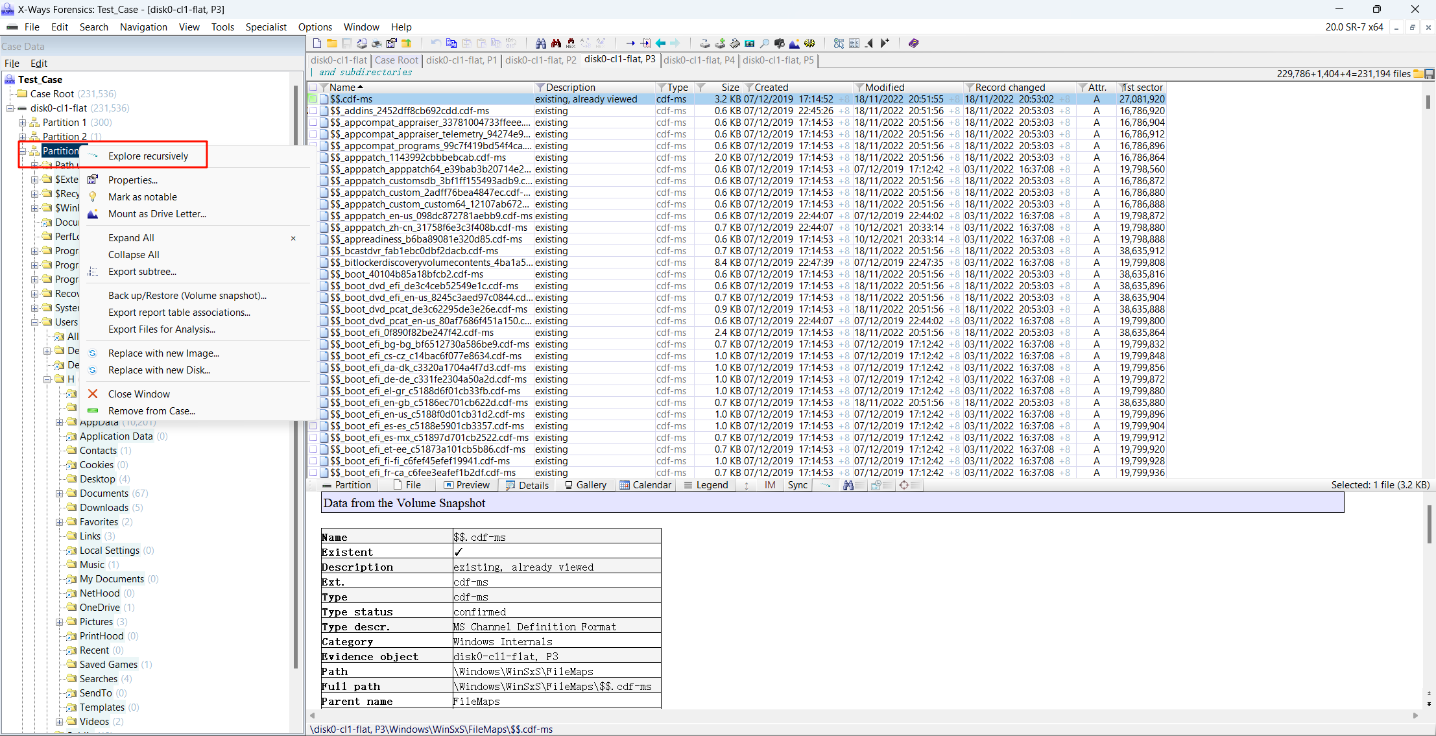Open the Properties toolbar icon
This screenshot has height=736, width=1436.
(x=391, y=43)
